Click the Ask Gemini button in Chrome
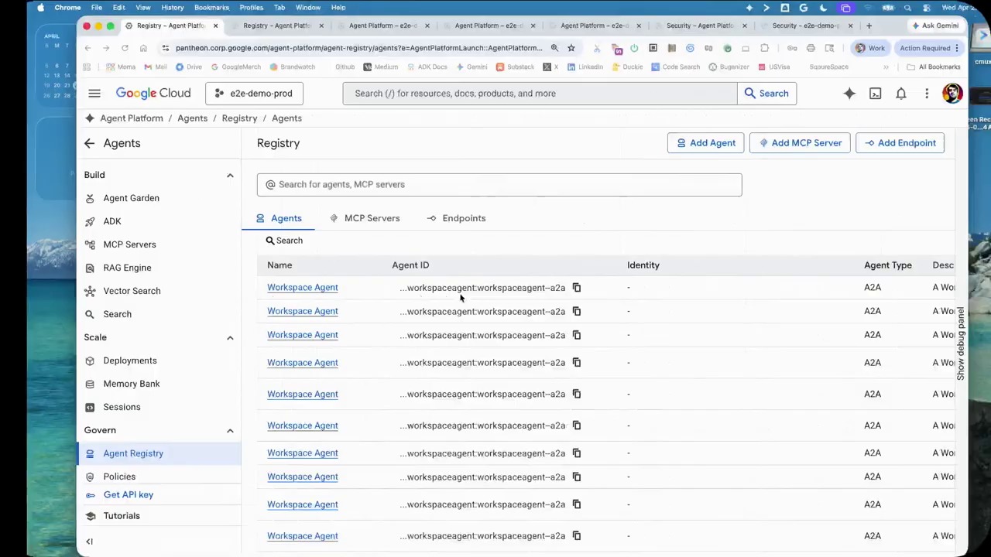Viewport: 991px width, 557px height. (935, 26)
